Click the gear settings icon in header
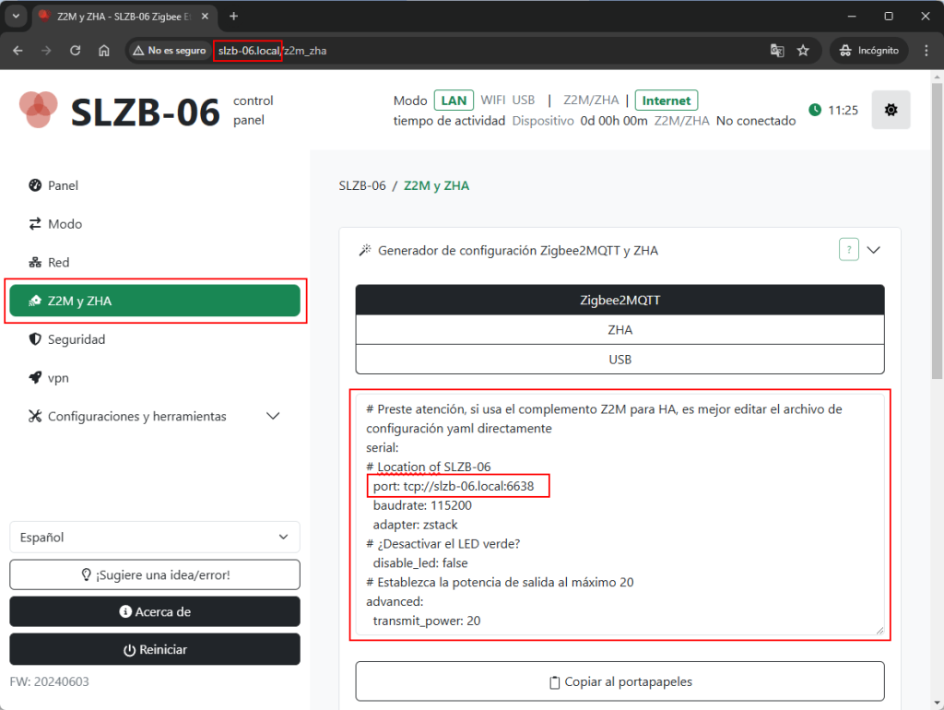Viewport: 944px width, 710px height. (x=890, y=110)
